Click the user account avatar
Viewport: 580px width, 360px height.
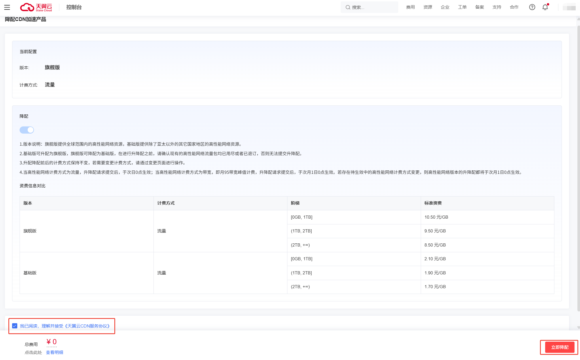click(569, 7)
